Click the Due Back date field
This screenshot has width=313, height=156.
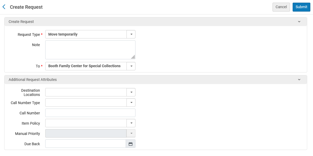tap(86, 144)
